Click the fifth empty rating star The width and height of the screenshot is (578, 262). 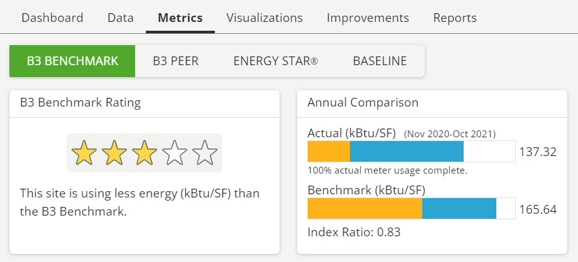[205, 153]
